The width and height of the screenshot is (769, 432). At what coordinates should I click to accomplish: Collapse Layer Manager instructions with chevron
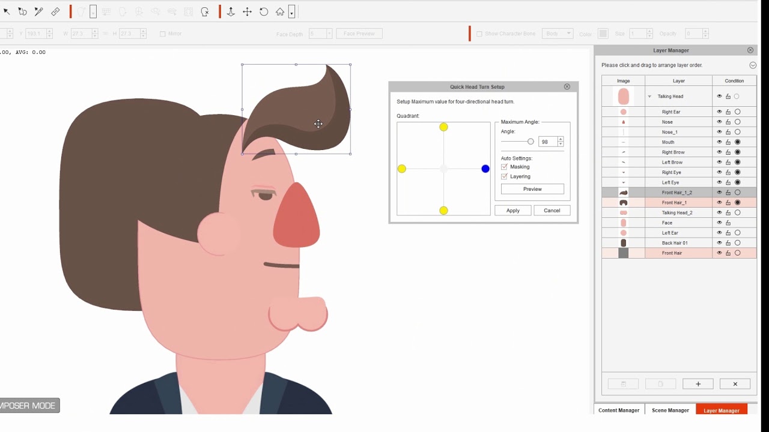coord(753,65)
